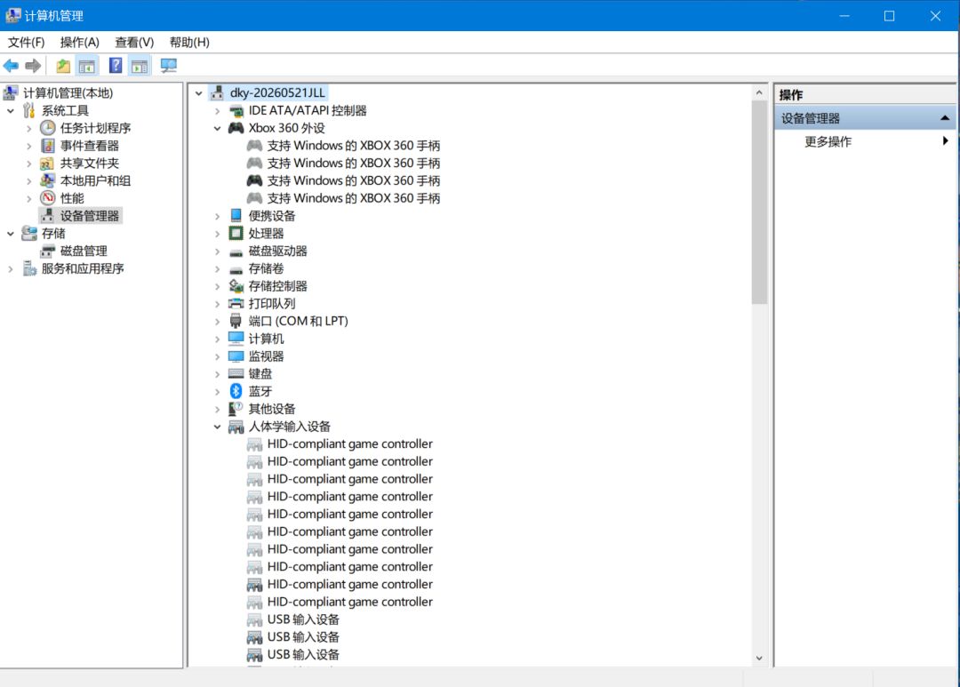The image size is (960, 687).
Task: Click the device list scroll up arrow
Action: pyautogui.click(x=759, y=93)
